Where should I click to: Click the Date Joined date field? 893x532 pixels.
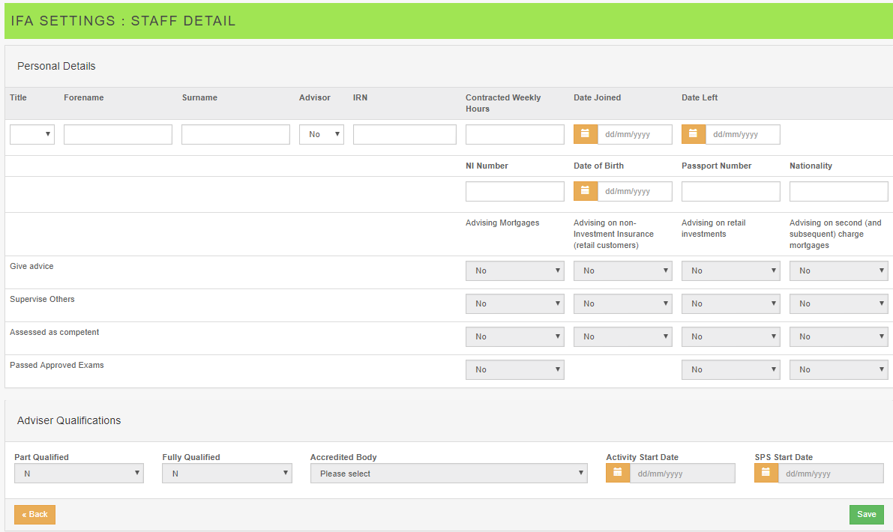point(634,134)
